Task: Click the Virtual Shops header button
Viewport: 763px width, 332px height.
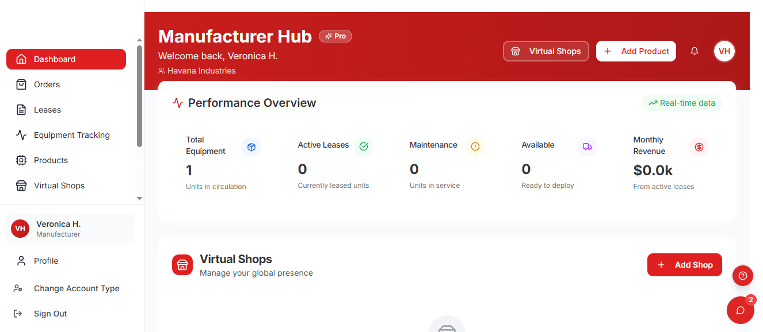Action: (x=545, y=51)
